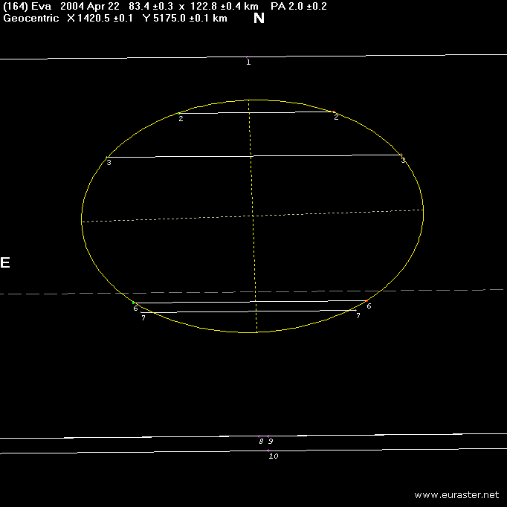Select the right chord 3 endpoint label
507x507 pixels.
click(403, 160)
